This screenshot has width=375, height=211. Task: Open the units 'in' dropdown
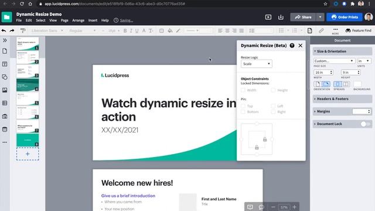[x=364, y=61]
